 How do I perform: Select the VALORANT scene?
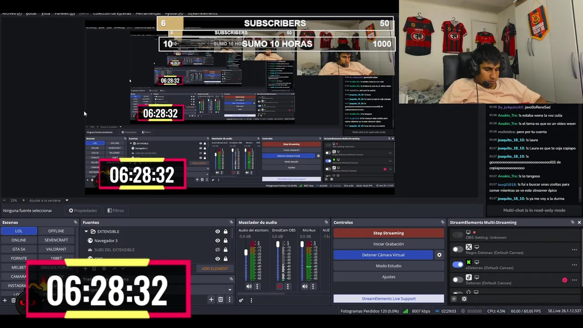click(56, 249)
